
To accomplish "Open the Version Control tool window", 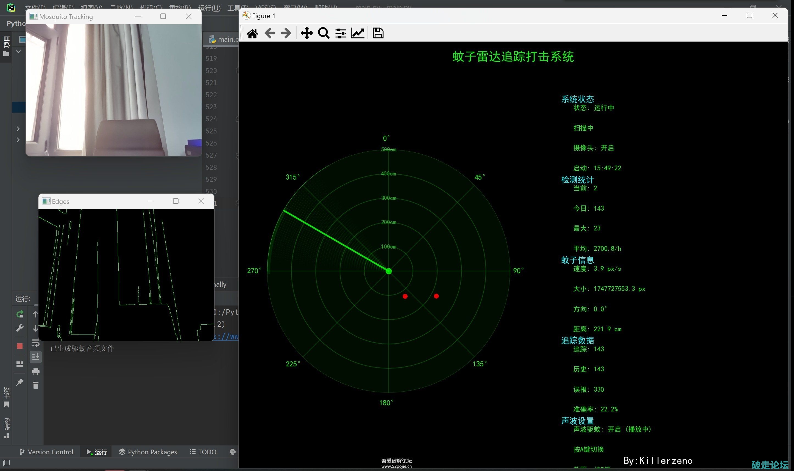I will point(46,452).
